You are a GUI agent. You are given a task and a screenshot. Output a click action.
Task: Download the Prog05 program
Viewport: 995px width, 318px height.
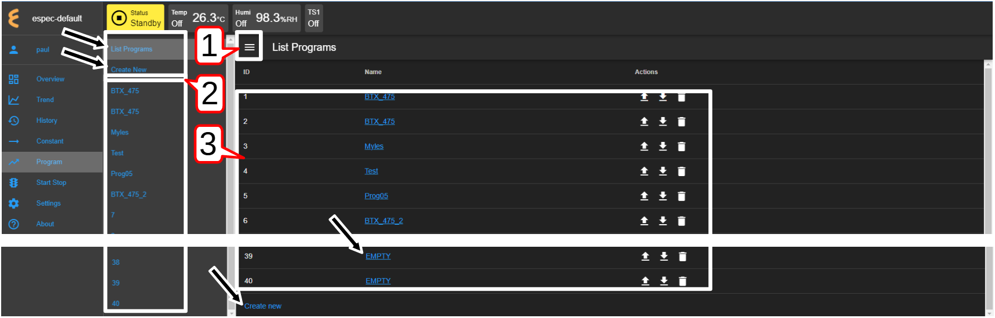pyautogui.click(x=663, y=196)
